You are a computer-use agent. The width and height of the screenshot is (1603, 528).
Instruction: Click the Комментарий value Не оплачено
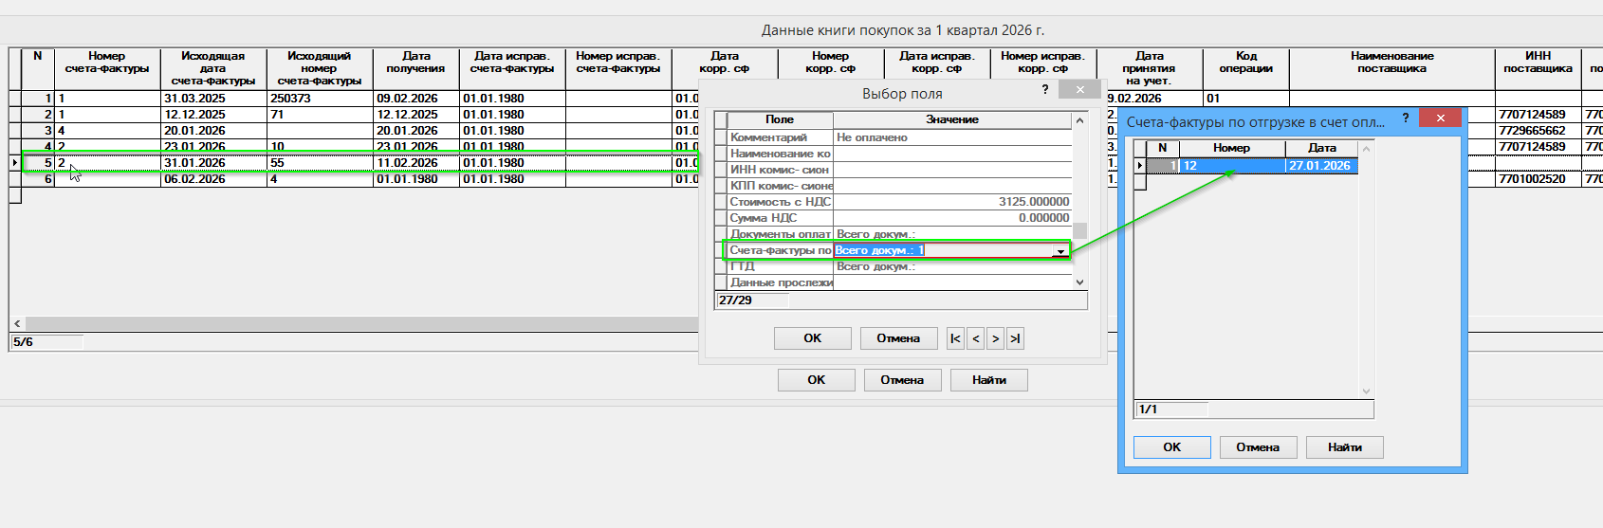951,137
